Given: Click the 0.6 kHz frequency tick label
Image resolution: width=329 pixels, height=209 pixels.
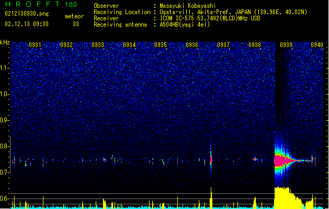Looking at the screenshot, I should [4, 199].
